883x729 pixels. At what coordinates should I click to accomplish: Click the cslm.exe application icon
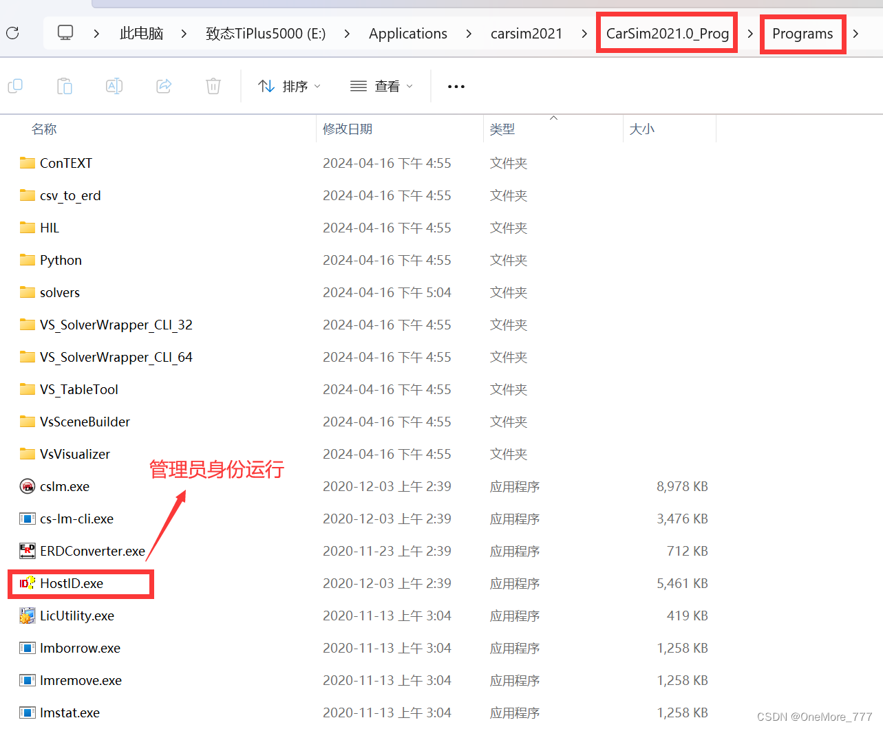click(28, 486)
